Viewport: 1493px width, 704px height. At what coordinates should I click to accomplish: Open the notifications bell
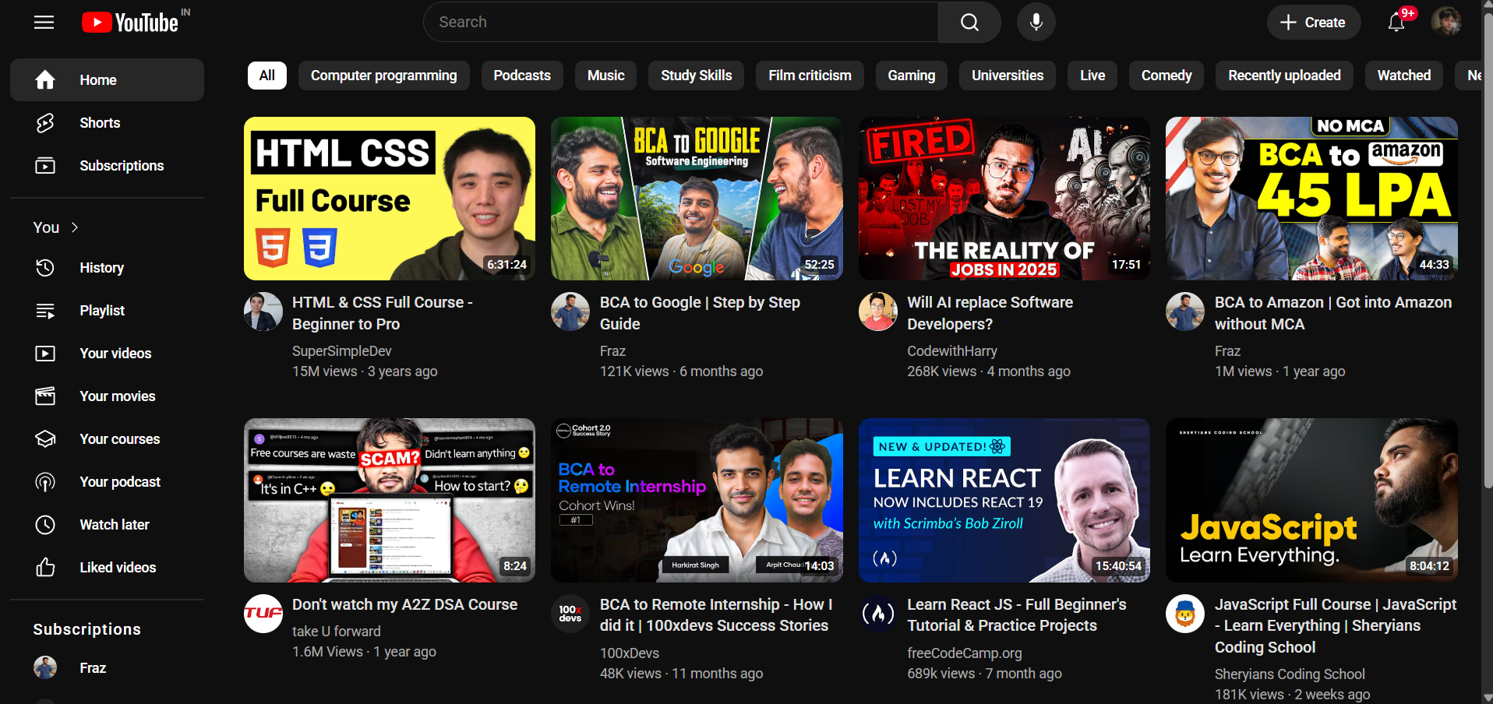(1395, 22)
